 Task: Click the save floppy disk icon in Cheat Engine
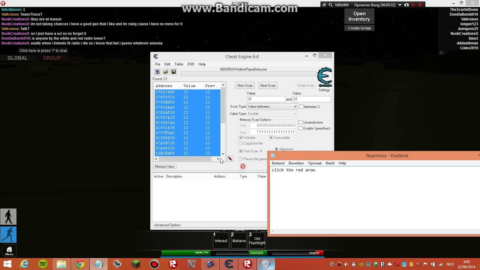(174, 72)
